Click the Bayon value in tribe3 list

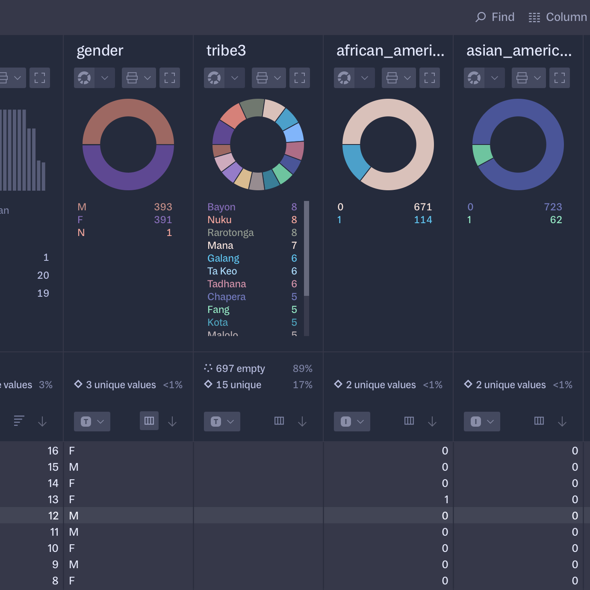pyautogui.click(x=221, y=207)
